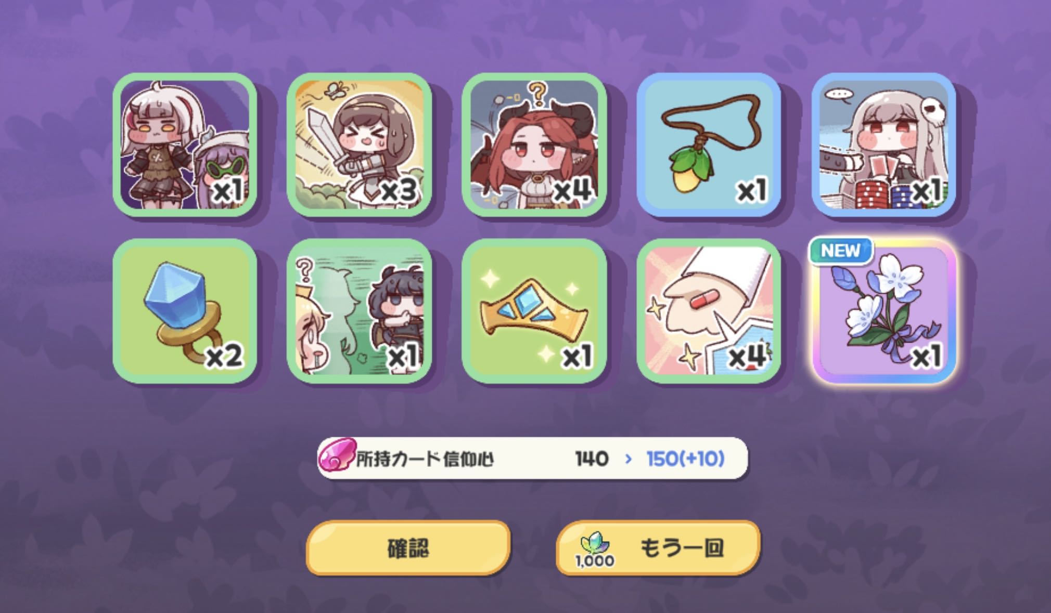Select the golden tiara item
Viewport: 1051px width, 613px height.
[x=534, y=311]
